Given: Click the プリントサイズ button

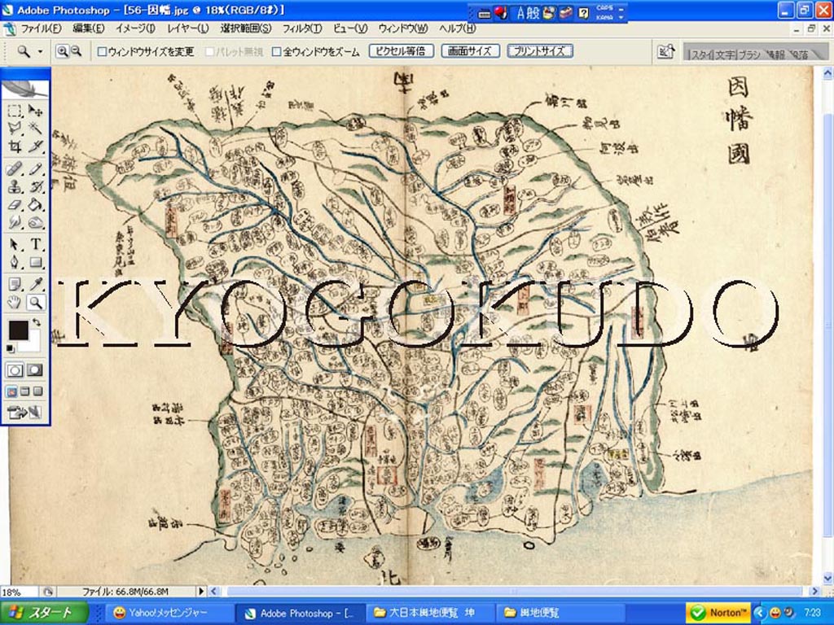Looking at the screenshot, I should pyautogui.click(x=540, y=51).
